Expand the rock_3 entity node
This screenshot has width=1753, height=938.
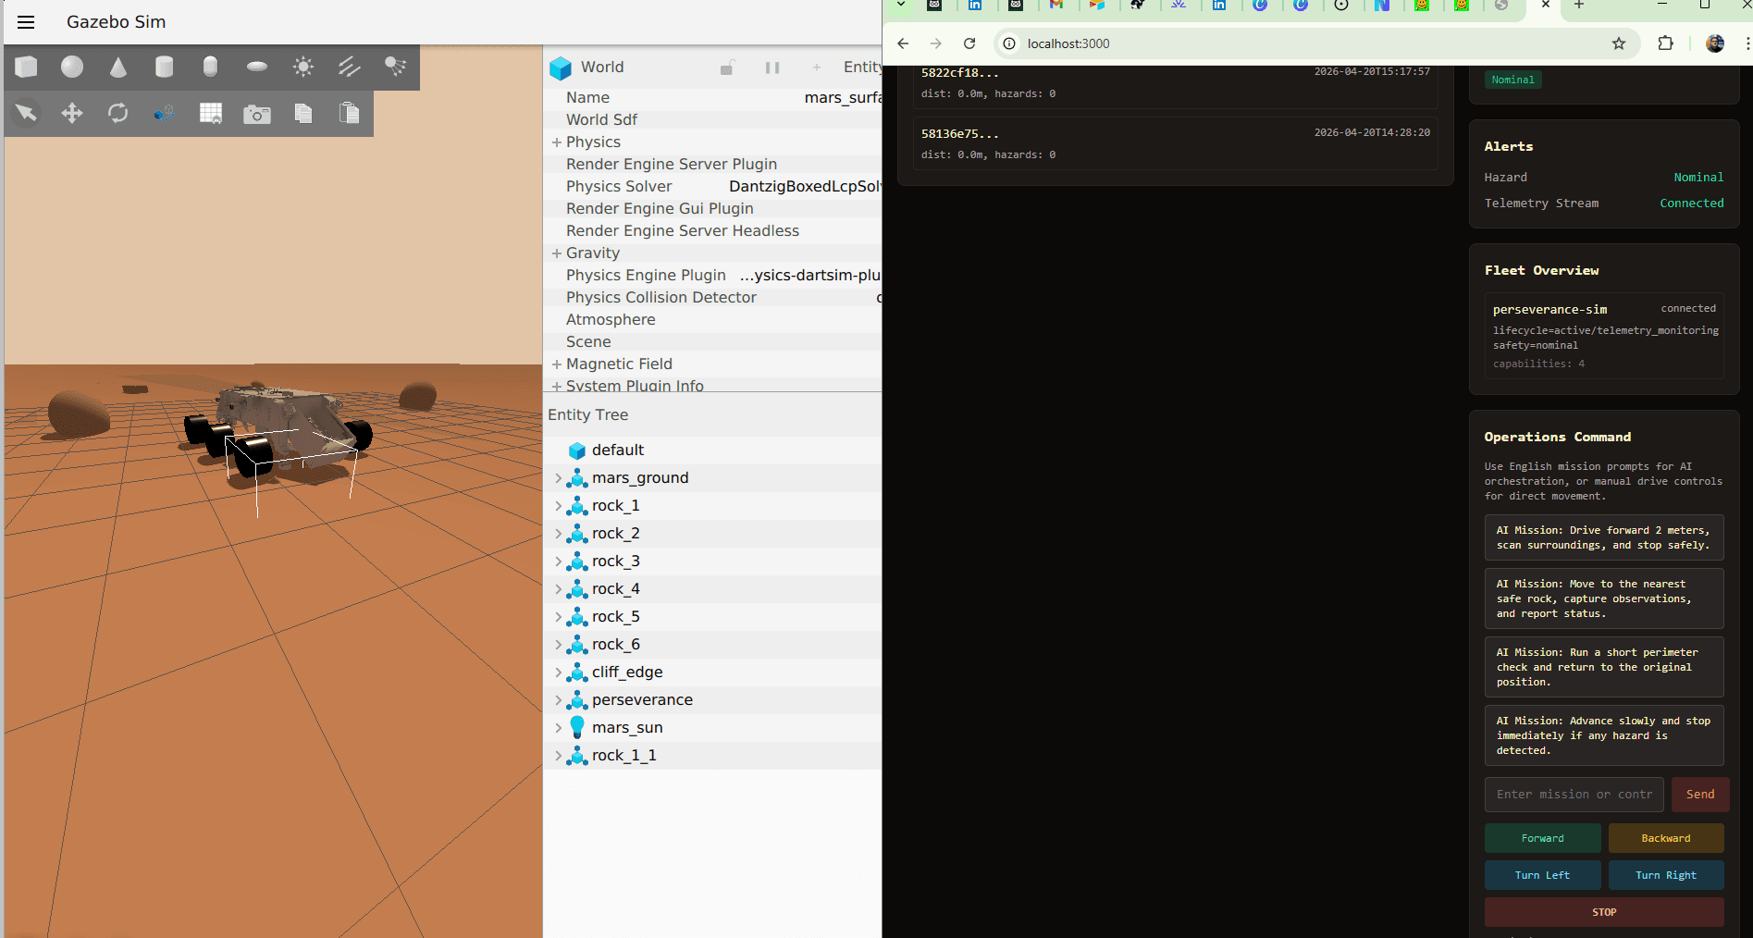click(558, 562)
